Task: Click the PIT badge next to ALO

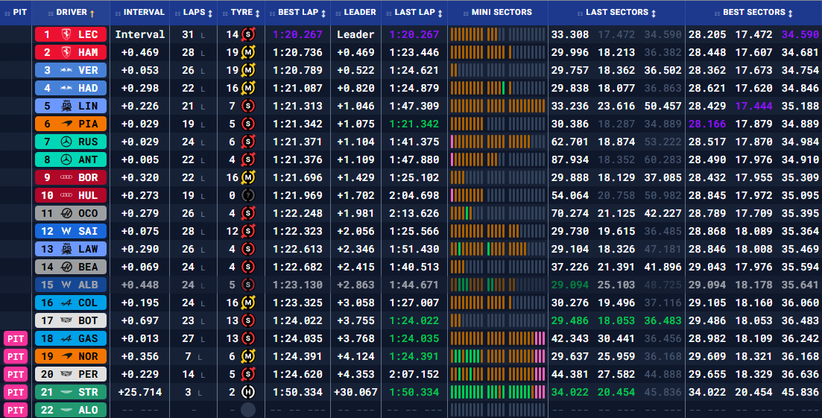Action: point(16,410)
